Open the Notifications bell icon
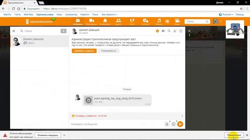The image size is (250, 140). [x=105, y=22]
